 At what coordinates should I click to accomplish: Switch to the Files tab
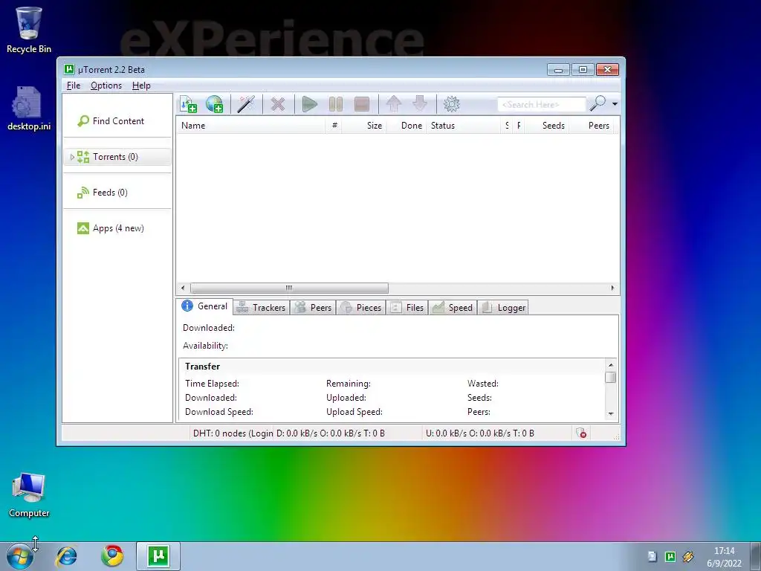point(407,307)
